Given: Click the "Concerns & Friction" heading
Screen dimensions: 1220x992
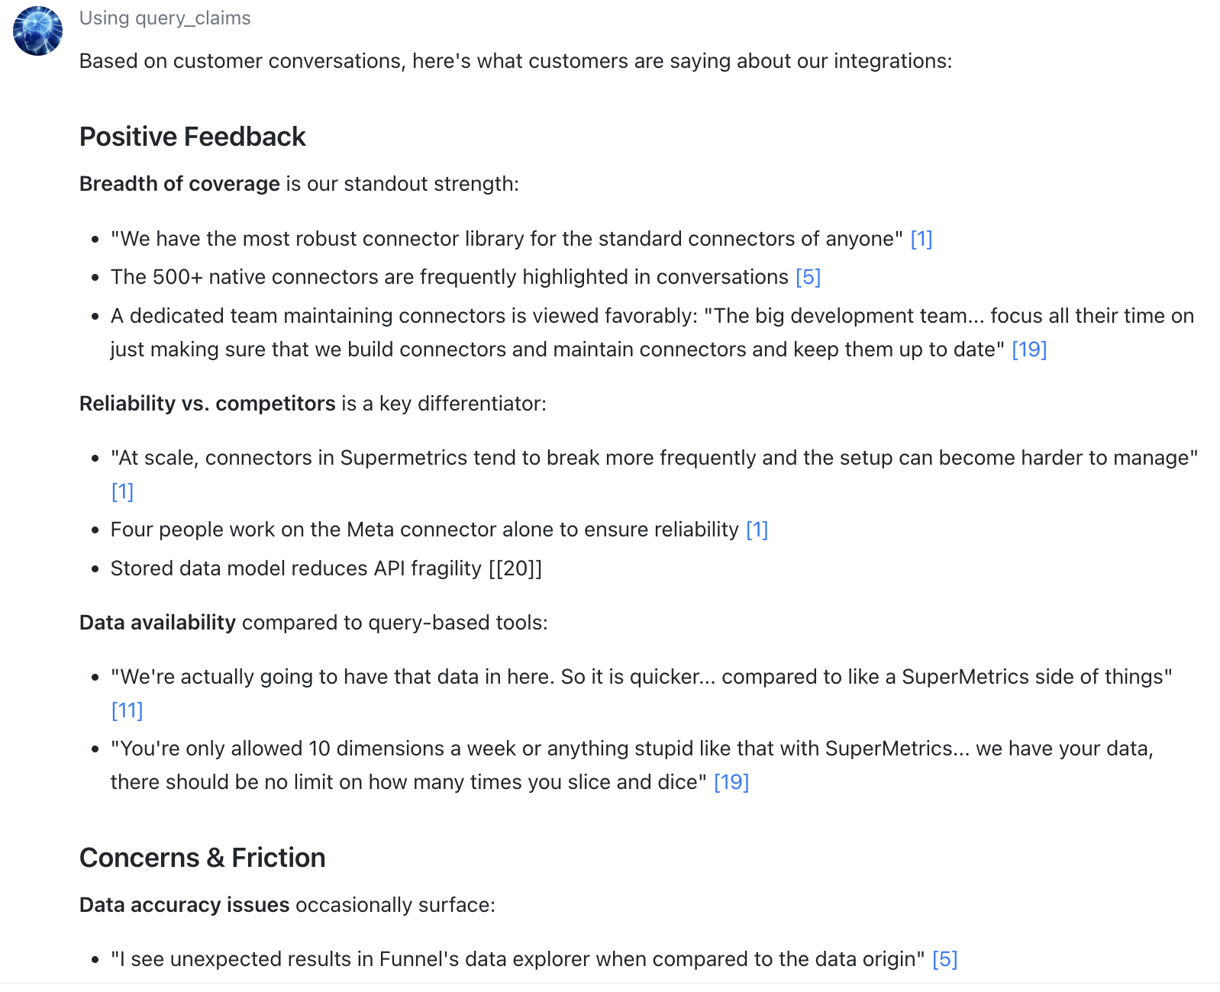Looking at the screenshot, I should pyautogui.click(x=202, y=858).
